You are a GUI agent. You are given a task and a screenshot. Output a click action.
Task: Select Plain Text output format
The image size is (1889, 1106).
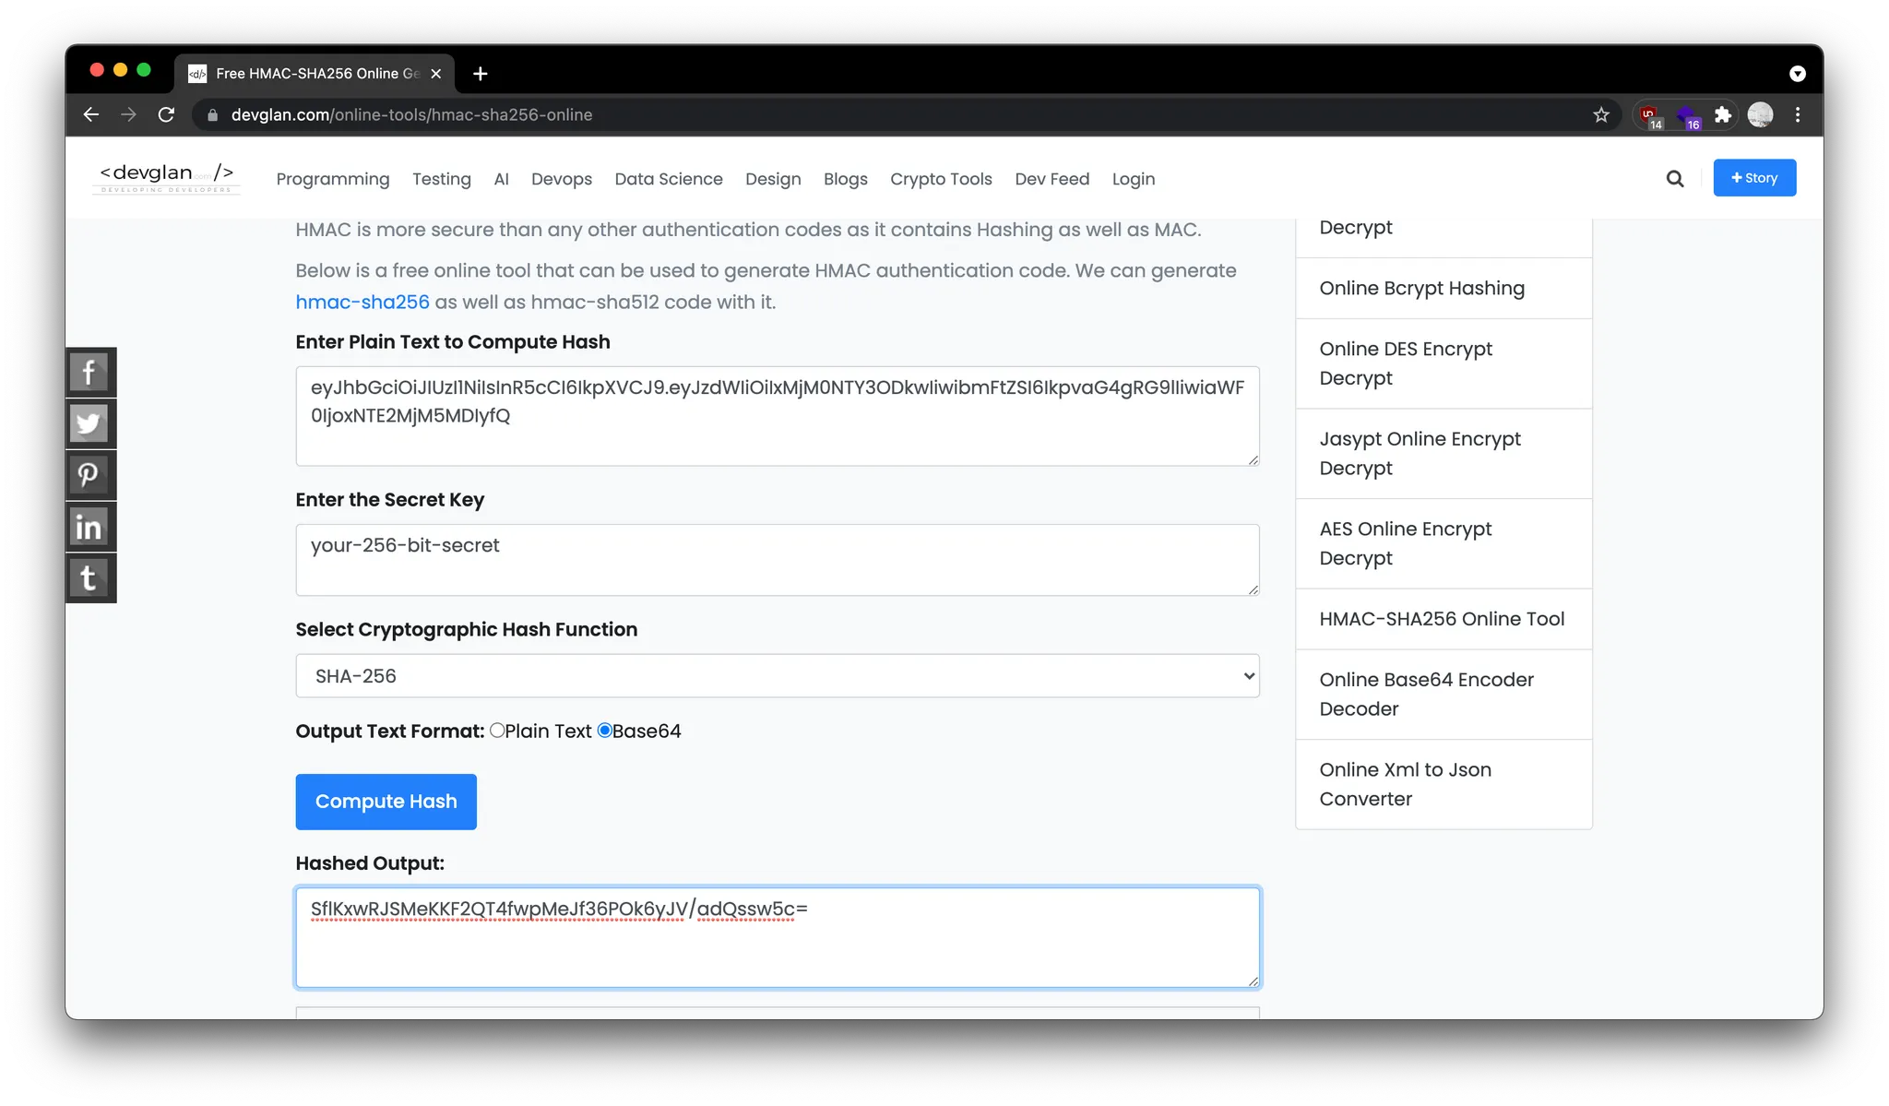pyautogui.click(x=497, y=731)
